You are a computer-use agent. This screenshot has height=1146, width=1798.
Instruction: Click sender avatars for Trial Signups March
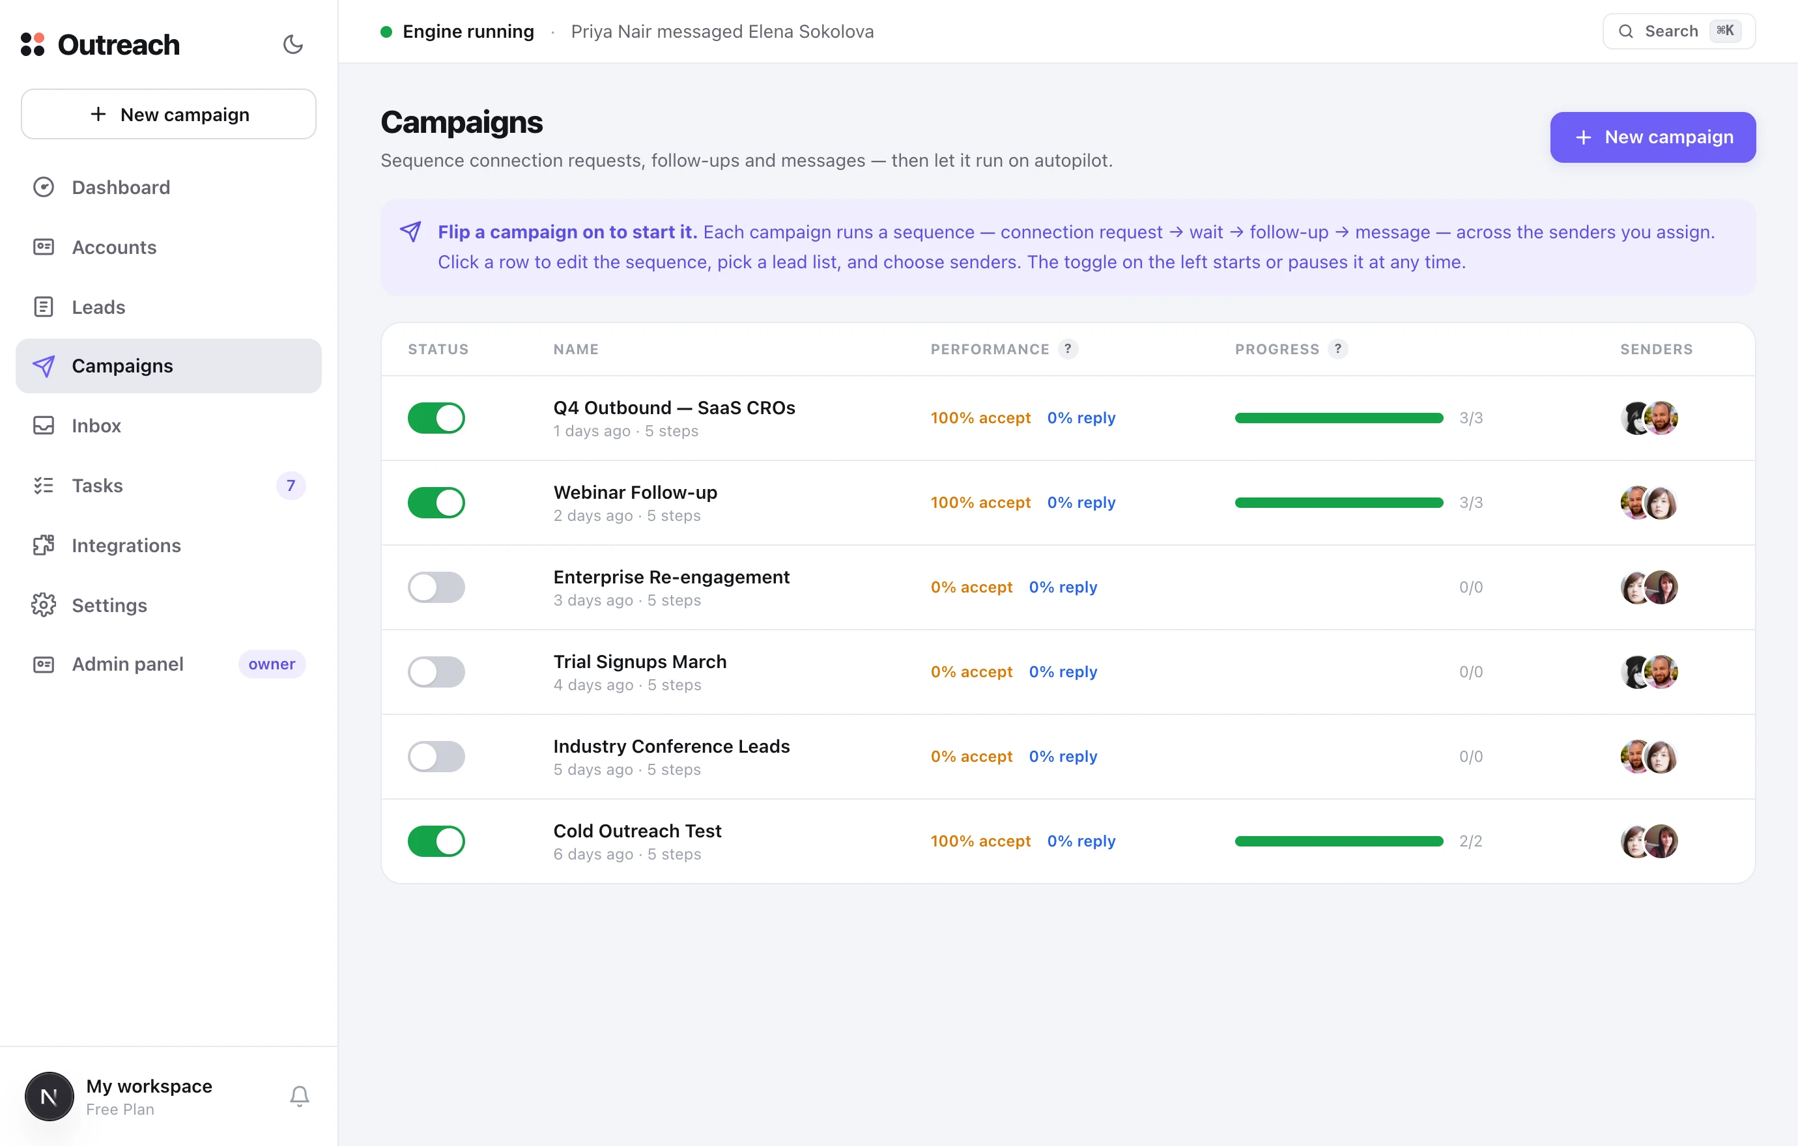(1649, 672)
